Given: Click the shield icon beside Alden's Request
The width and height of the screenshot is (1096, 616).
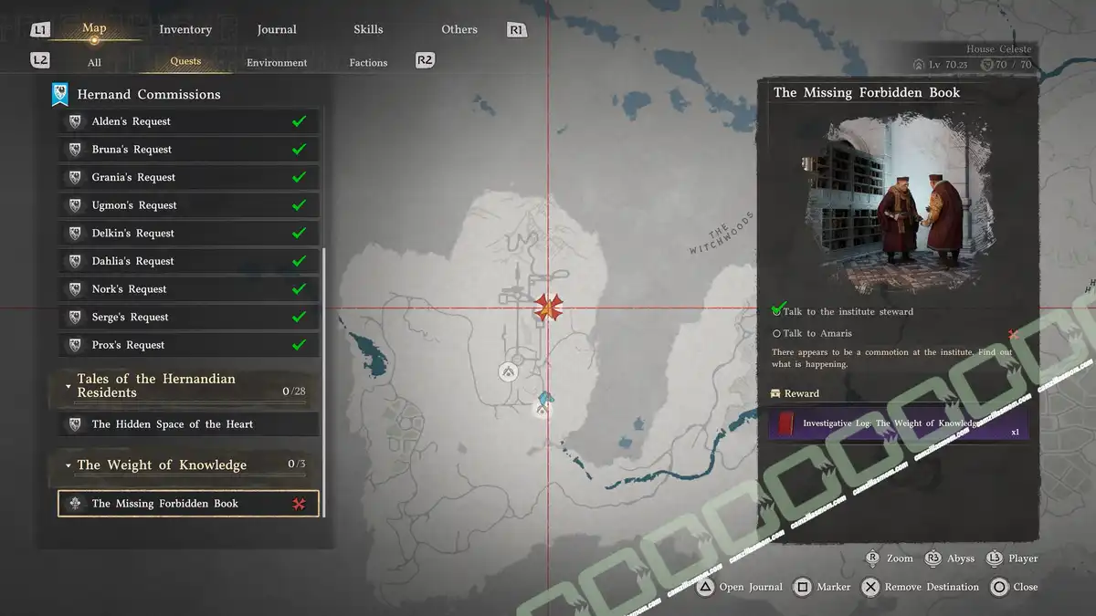Looking at the screenshot, I should click(76, 121).
